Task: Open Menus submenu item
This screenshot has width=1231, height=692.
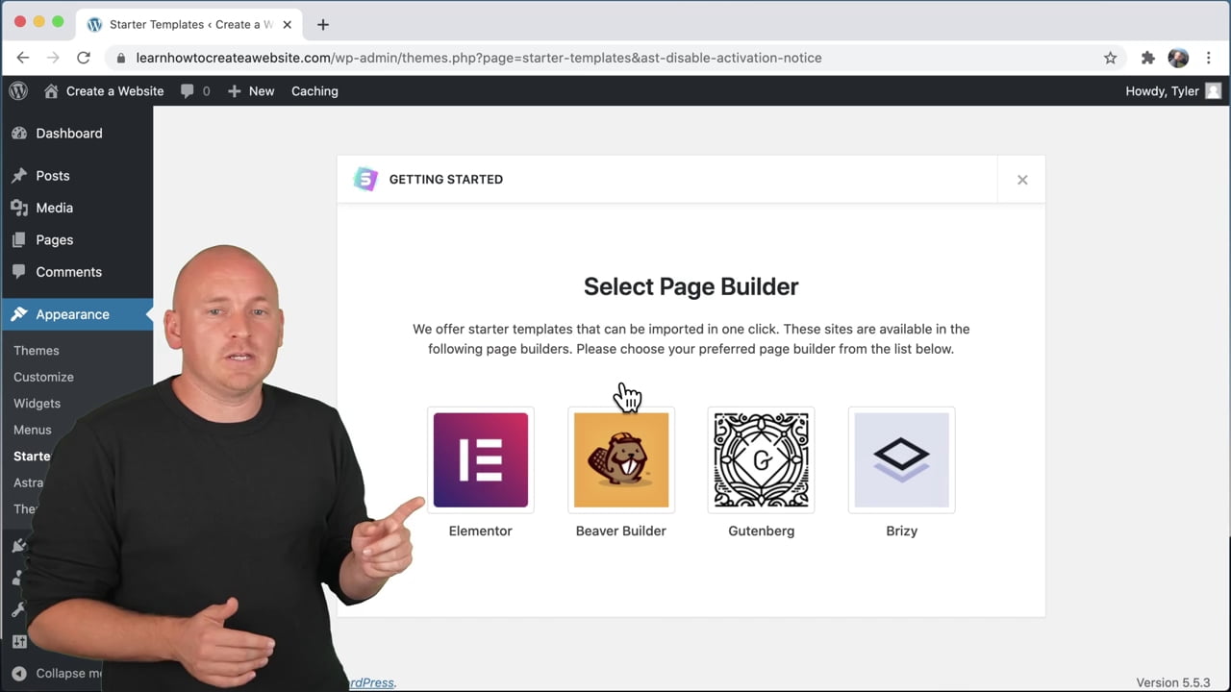Action: coord(33,430)
